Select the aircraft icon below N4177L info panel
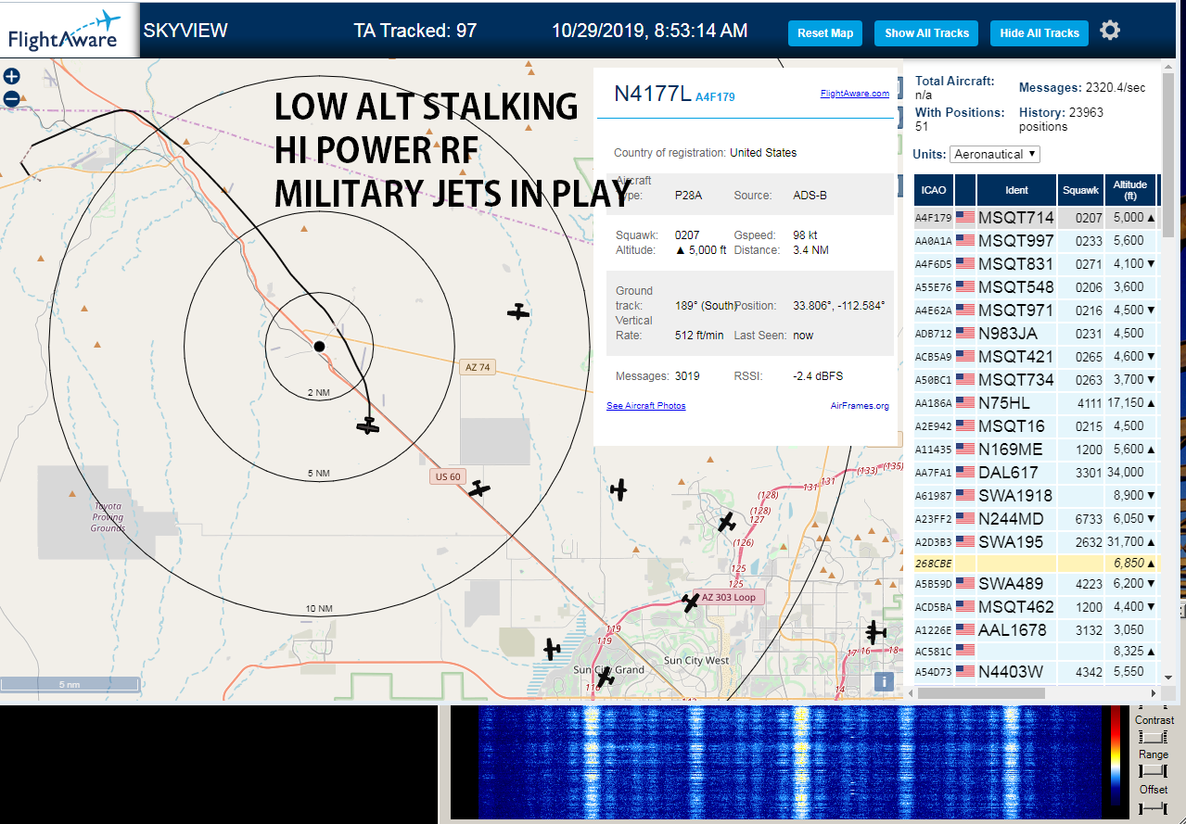 pos(619,489)
